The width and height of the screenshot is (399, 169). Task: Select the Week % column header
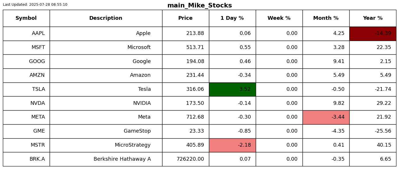point(279,18)
